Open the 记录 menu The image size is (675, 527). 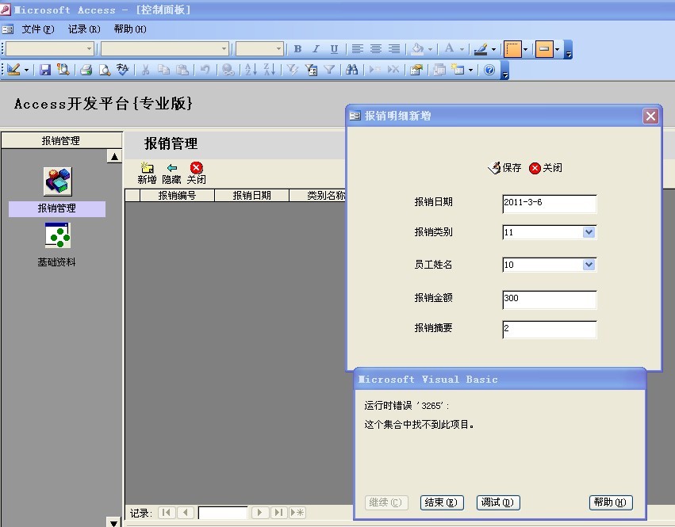point(84,29)
